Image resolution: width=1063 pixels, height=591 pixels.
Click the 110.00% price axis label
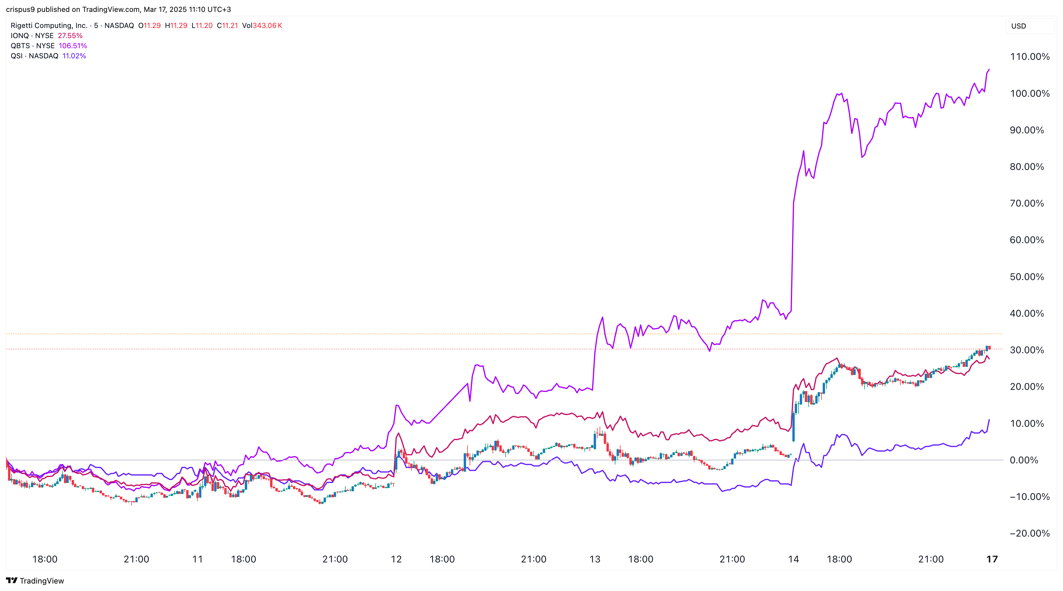pos(1030,57)
